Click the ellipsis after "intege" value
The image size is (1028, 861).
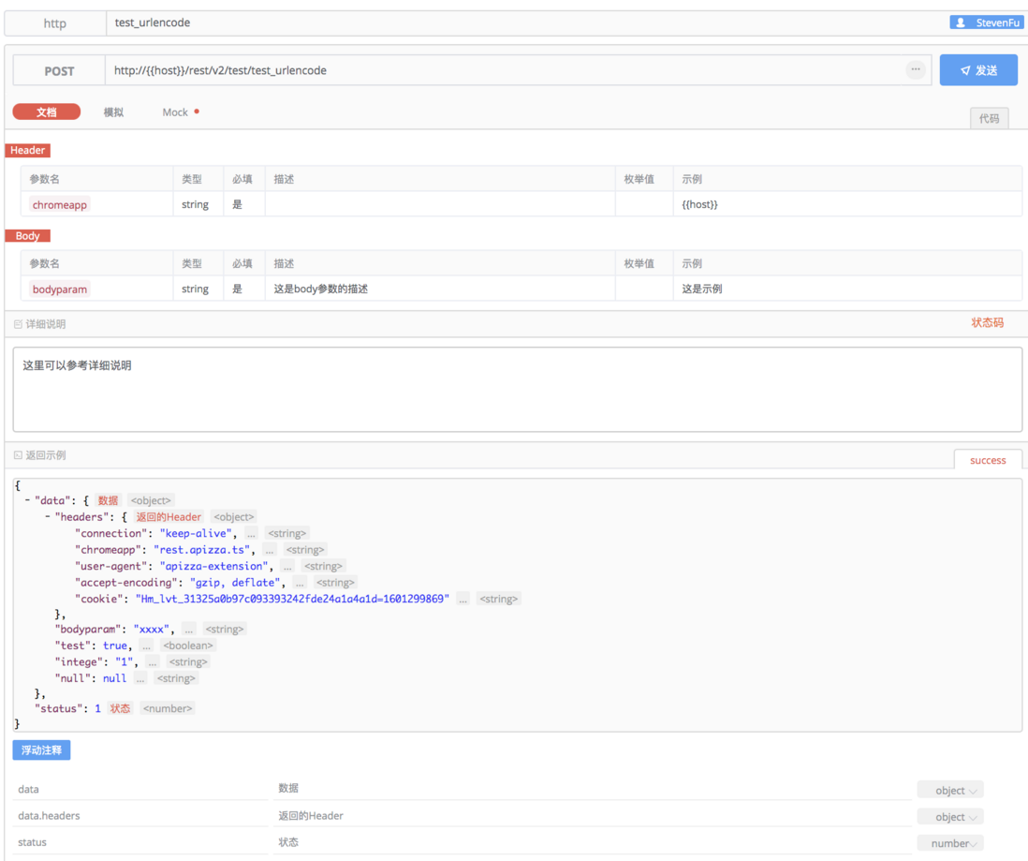[152, 661]
